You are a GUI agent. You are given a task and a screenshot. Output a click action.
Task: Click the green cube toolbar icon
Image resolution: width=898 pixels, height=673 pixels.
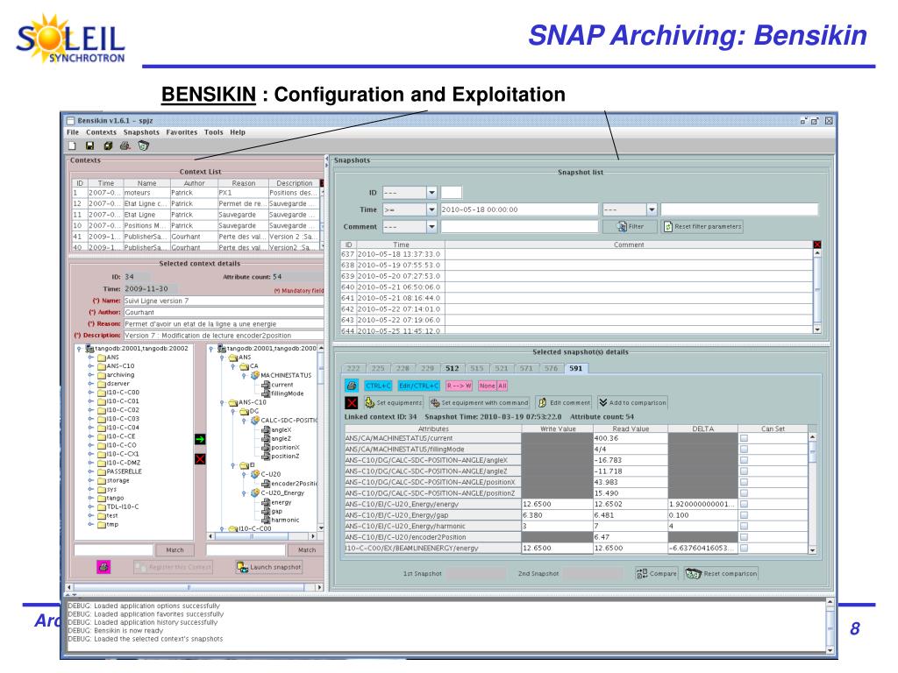pos(108,146)
